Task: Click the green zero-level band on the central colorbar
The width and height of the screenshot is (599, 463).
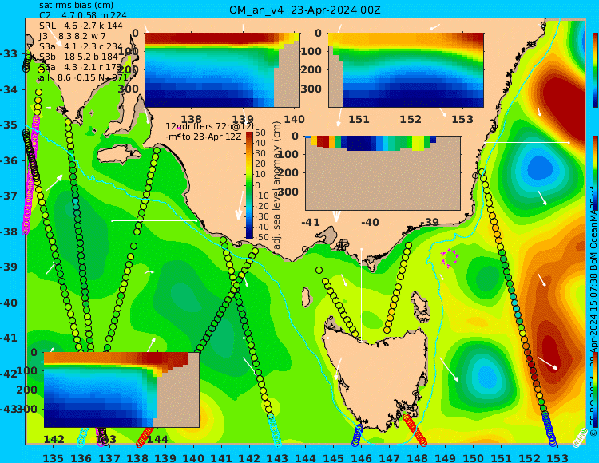Action: pyautogui.click(x=249, y=185)
